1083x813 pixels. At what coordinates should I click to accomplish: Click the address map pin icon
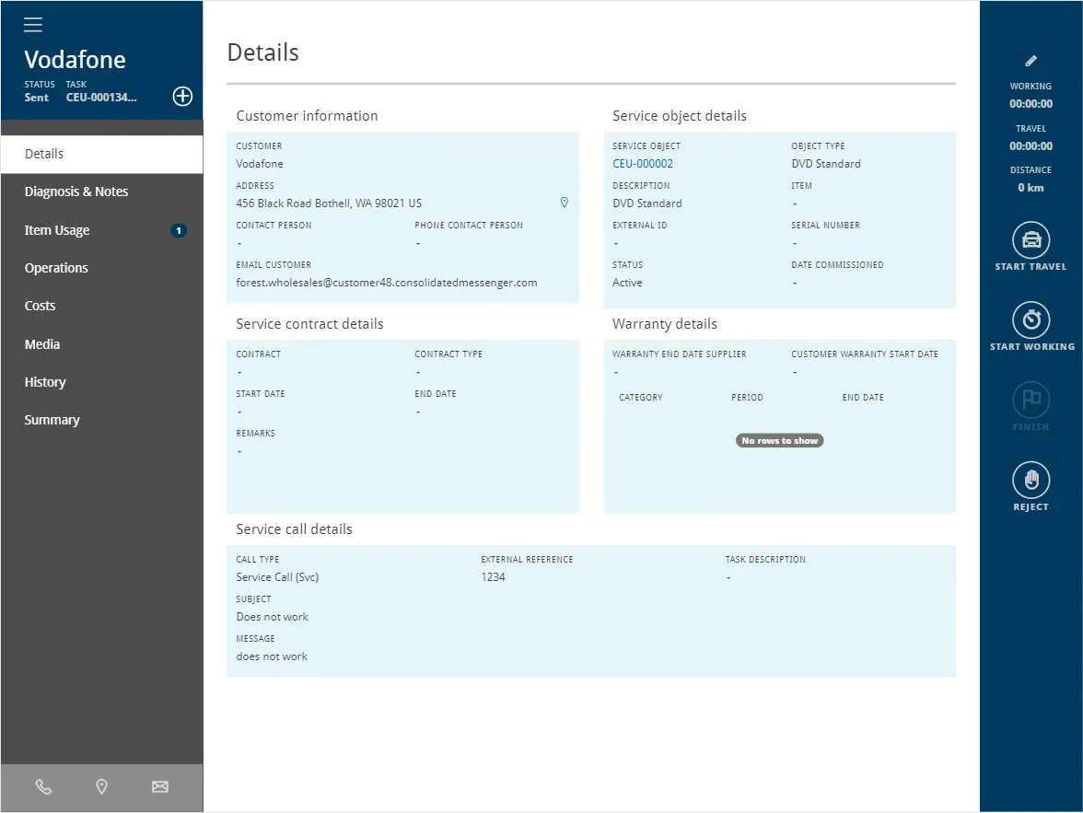coord(565,203)
